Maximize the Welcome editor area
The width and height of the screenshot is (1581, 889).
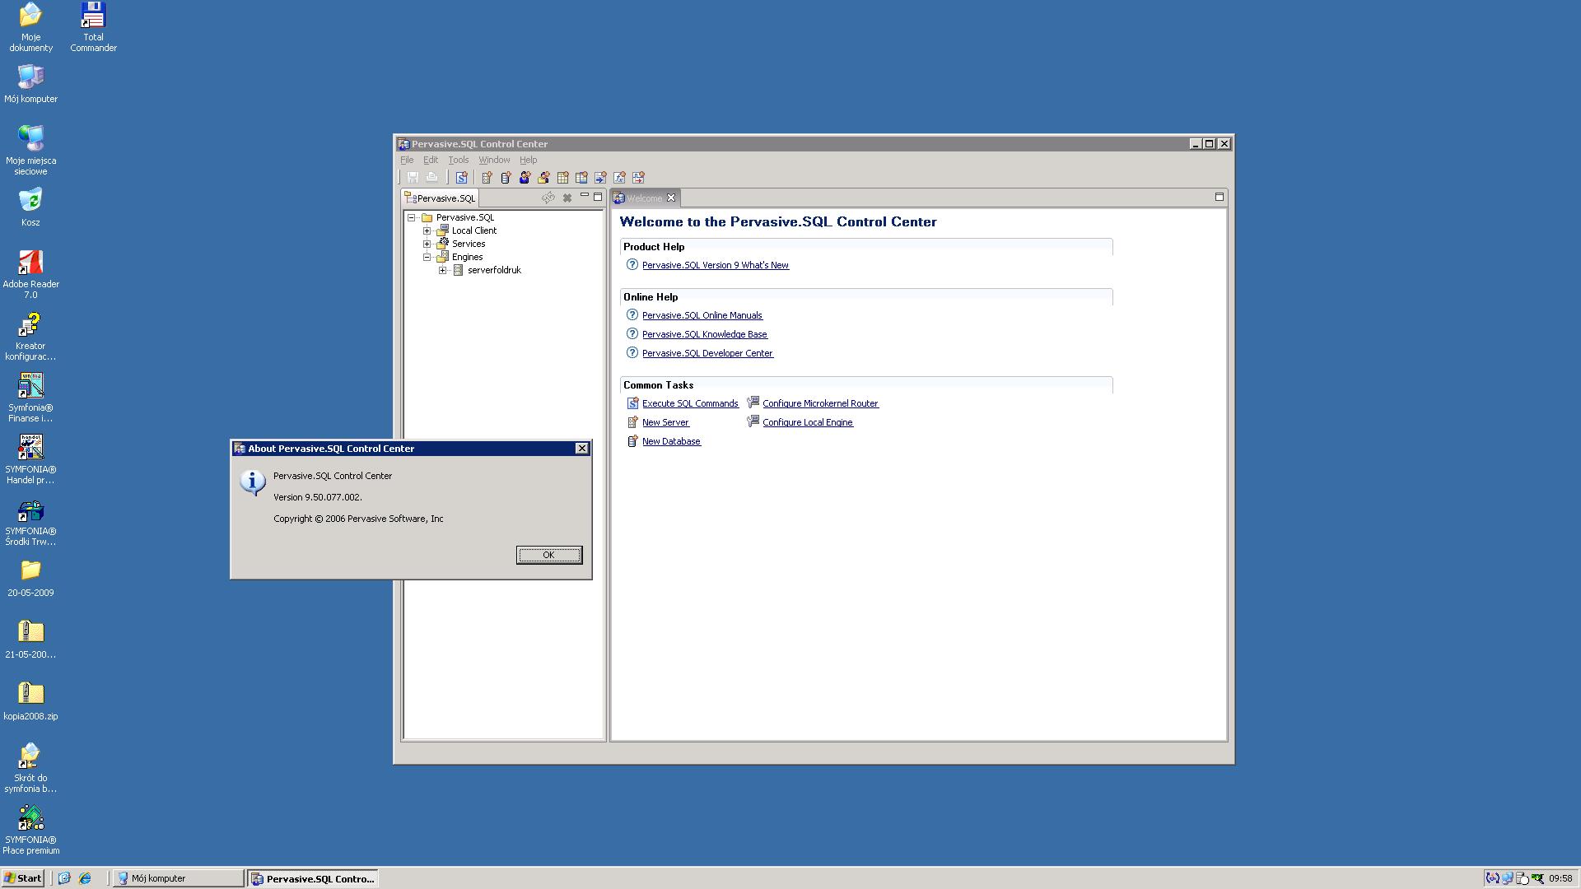point(1220,196)
